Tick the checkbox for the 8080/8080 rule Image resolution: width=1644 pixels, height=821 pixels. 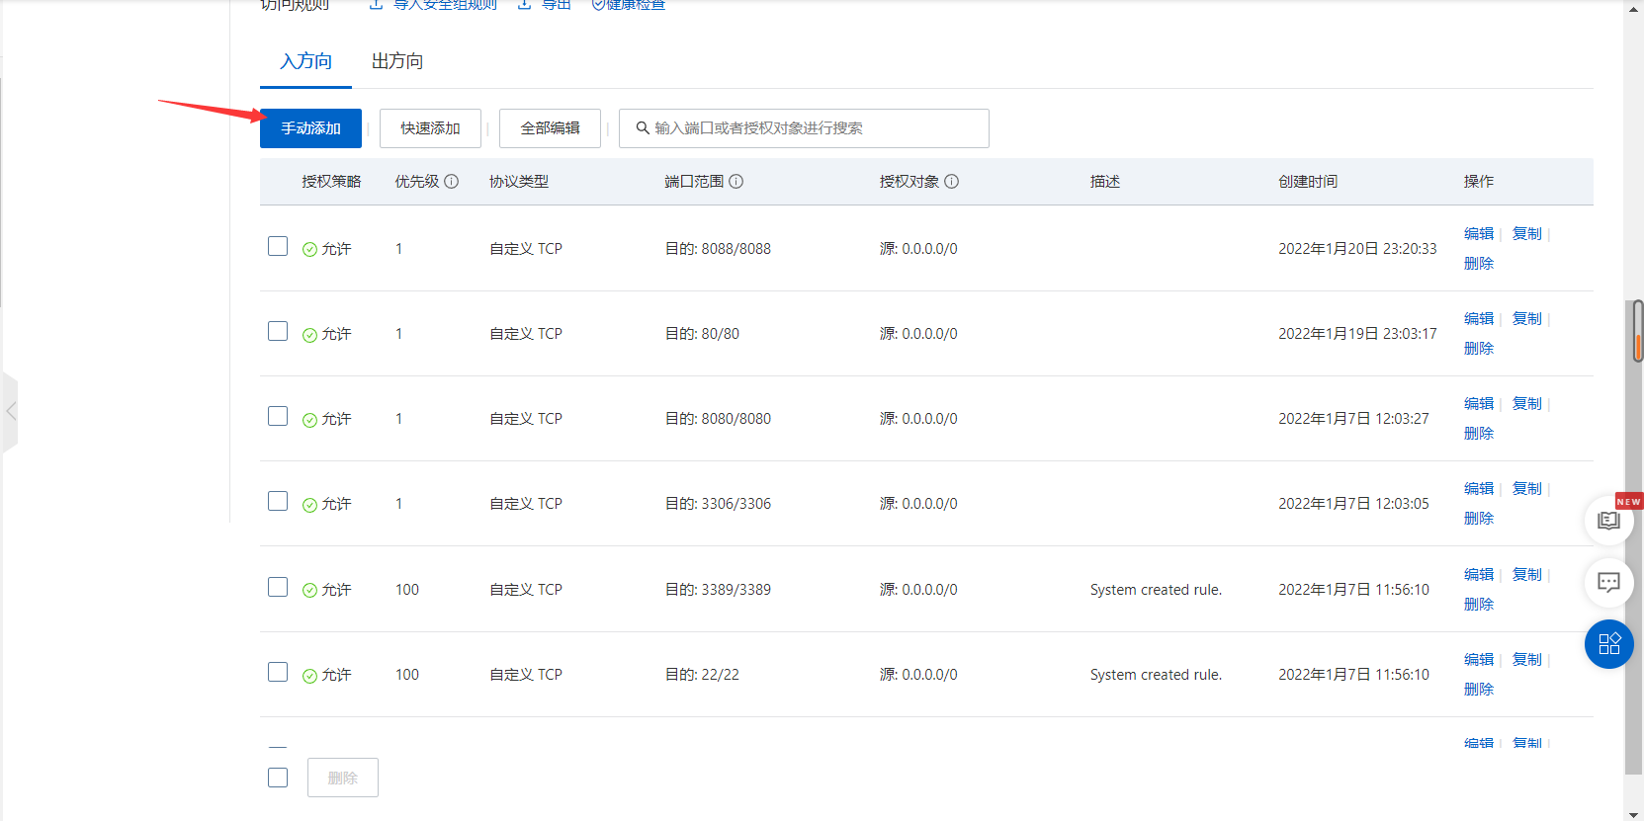click(x=278, y=416)
